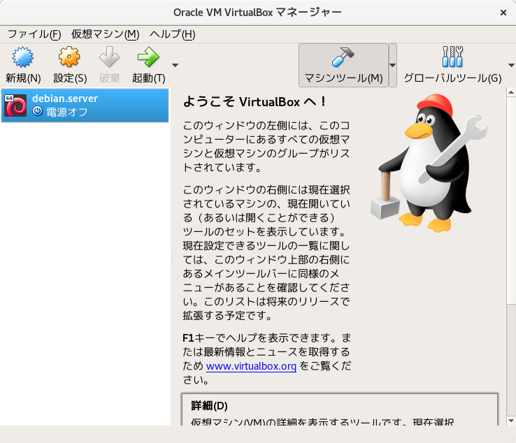The width and height of the screenshot is (516, 443).
Task: Open Settings (設定) gear icon
Action: (x=69, y=57)
